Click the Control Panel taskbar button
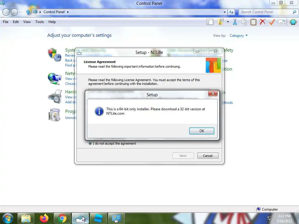The width and height of the screenshot is (299, 224). click(x=116, y=218)
